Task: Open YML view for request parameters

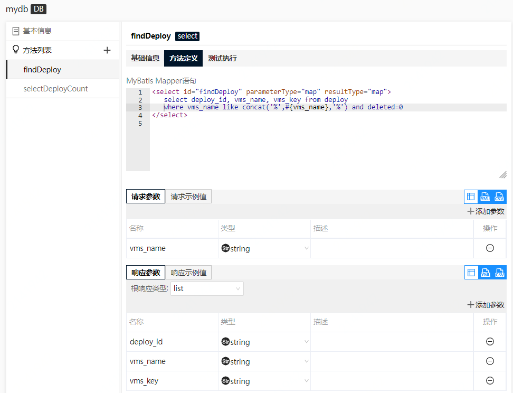Action: tap(485, 197)
